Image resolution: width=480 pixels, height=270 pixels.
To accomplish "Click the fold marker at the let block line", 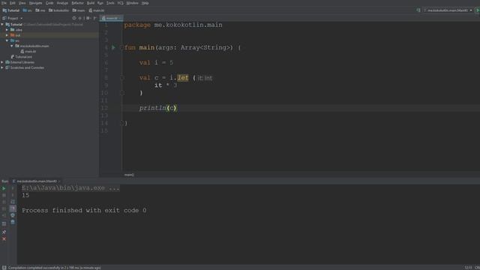I will click(121, 78).
